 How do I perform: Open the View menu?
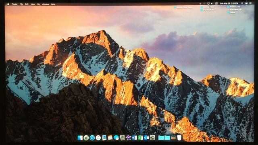(33, 4)
